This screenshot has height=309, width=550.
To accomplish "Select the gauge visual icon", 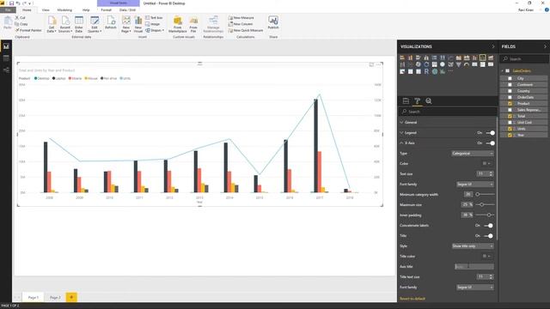I will pyautogui.click(x=467, y=64).
